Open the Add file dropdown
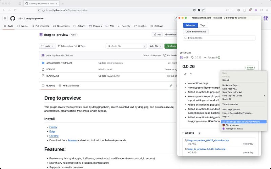This screenshot has width=271, height=169. (155, 46)
